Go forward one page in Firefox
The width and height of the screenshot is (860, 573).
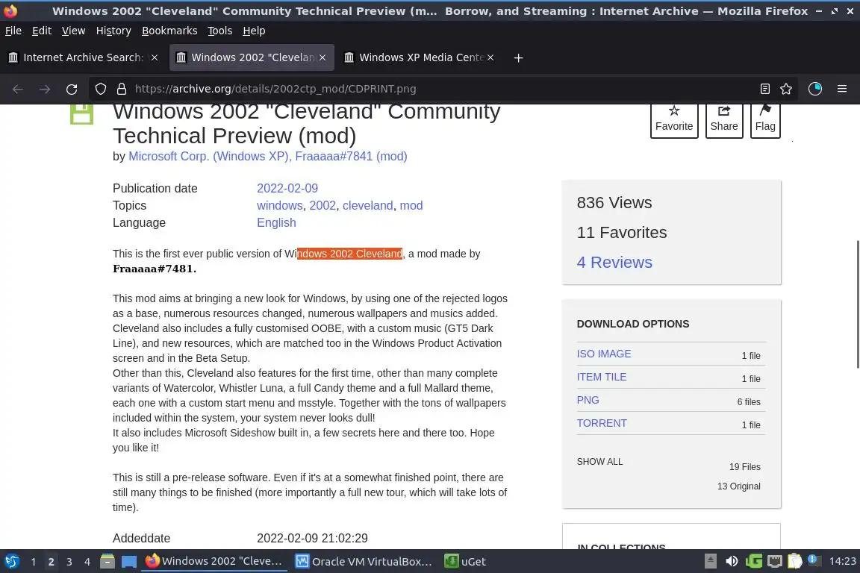[x=45, y=89]
